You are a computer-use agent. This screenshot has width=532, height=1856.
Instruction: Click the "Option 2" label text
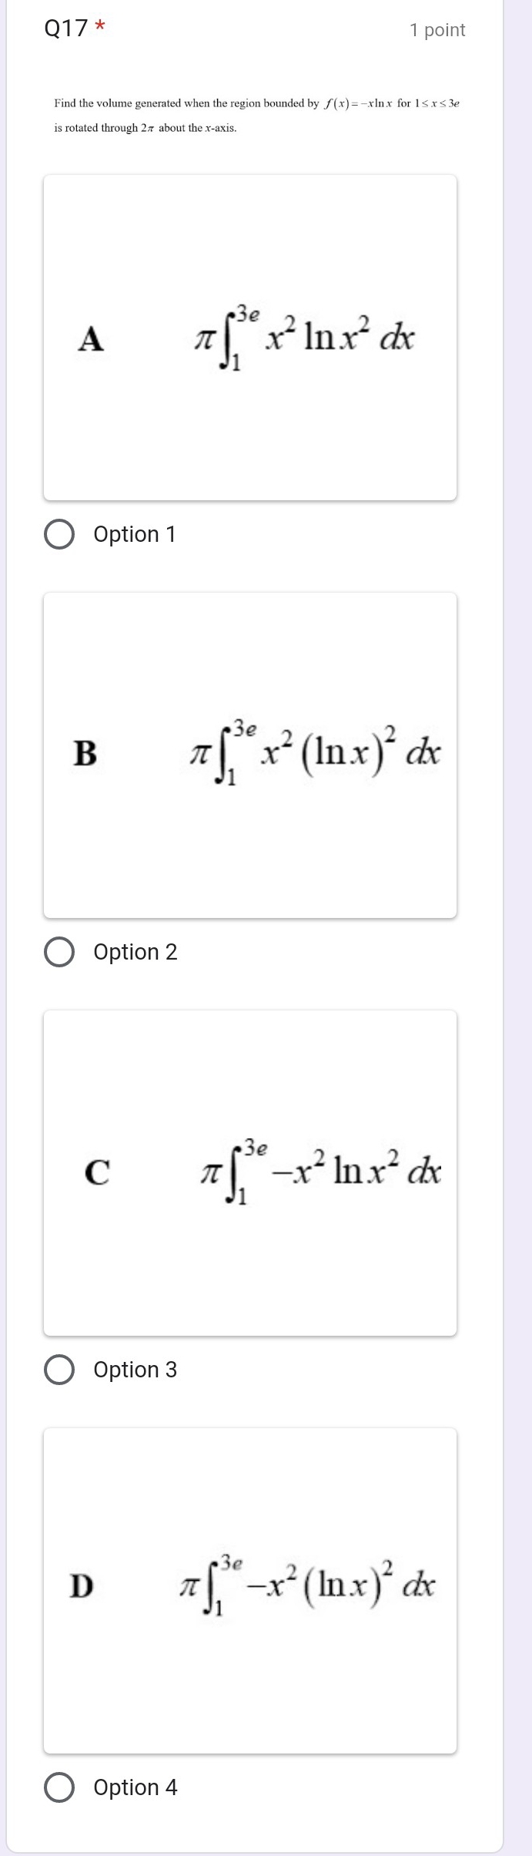(x=136, y=953)
